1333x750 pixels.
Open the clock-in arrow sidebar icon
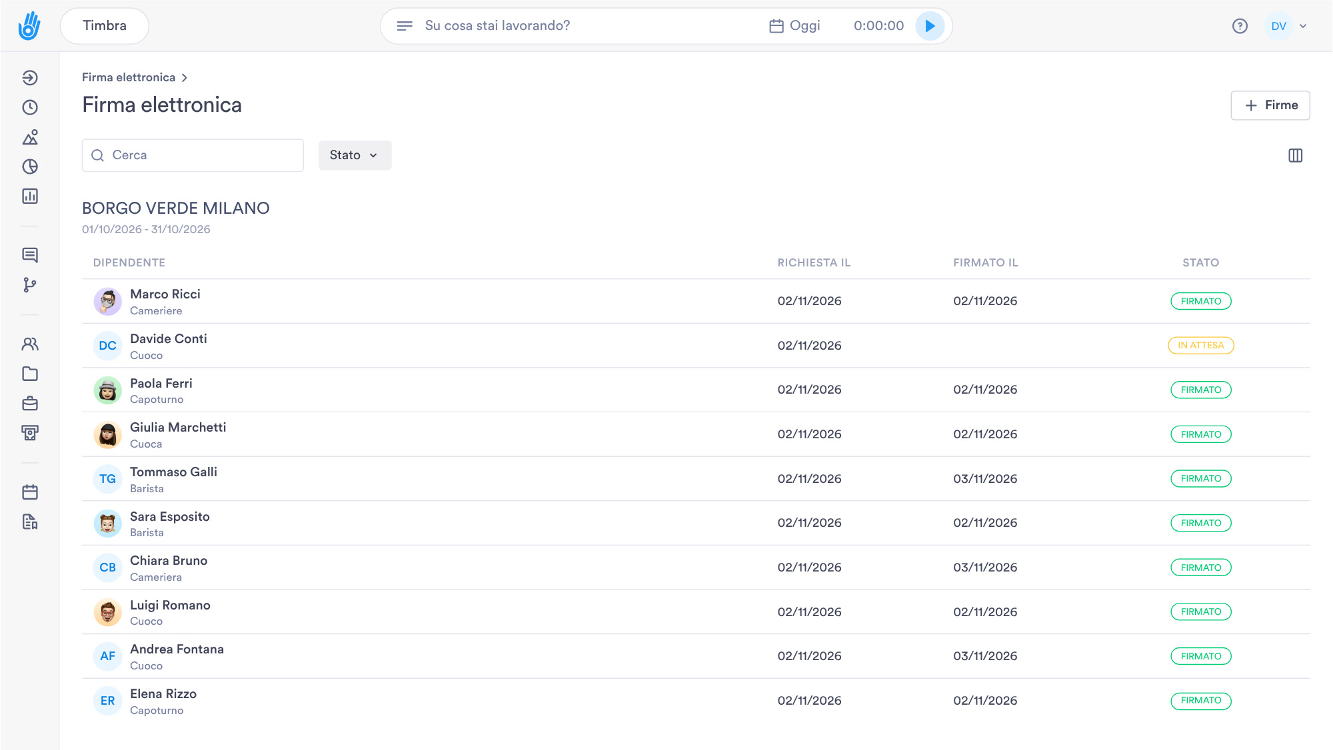(x=30, y=78)
